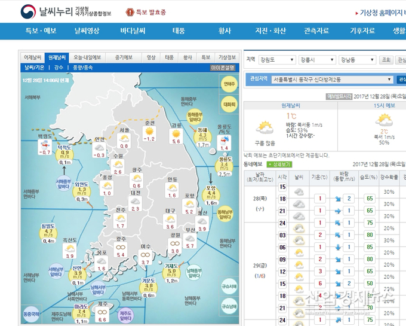The height and width of the screenshot is (326, 406).
Task: Click the 특보 발효중 warning icon
Action: [130, 12]
